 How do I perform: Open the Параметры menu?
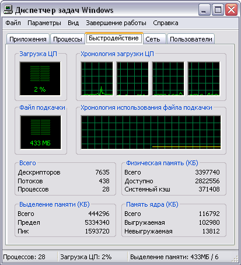coord(44,23)
